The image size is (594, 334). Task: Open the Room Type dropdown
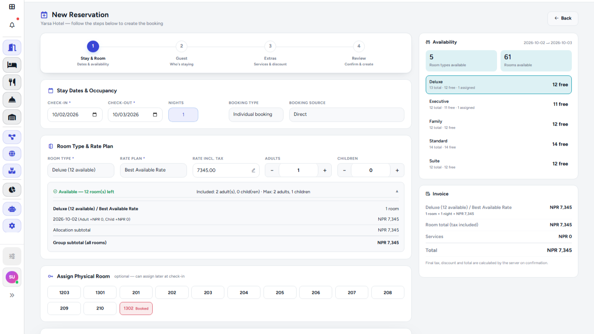coord(81,170)
